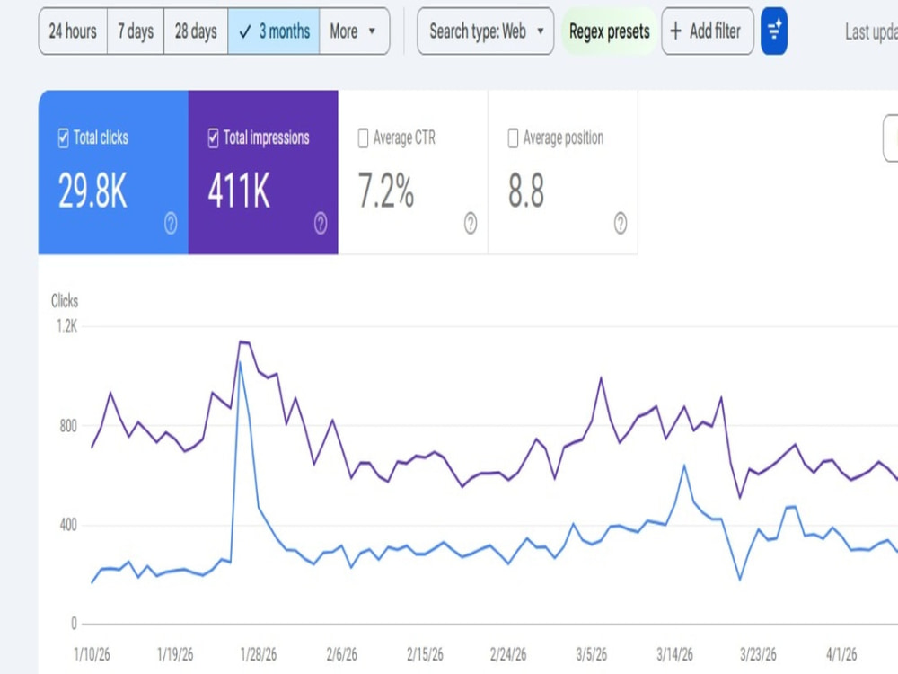The image size is (898, 674).
Task: Click the checkmark beside 3 months
Action: click(x=244, y=32)
